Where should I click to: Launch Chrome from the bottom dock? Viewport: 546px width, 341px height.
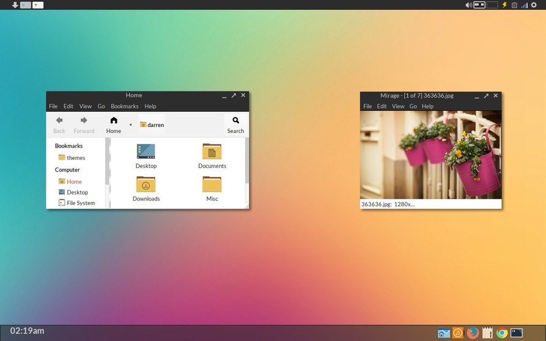(x=502, y=333)
